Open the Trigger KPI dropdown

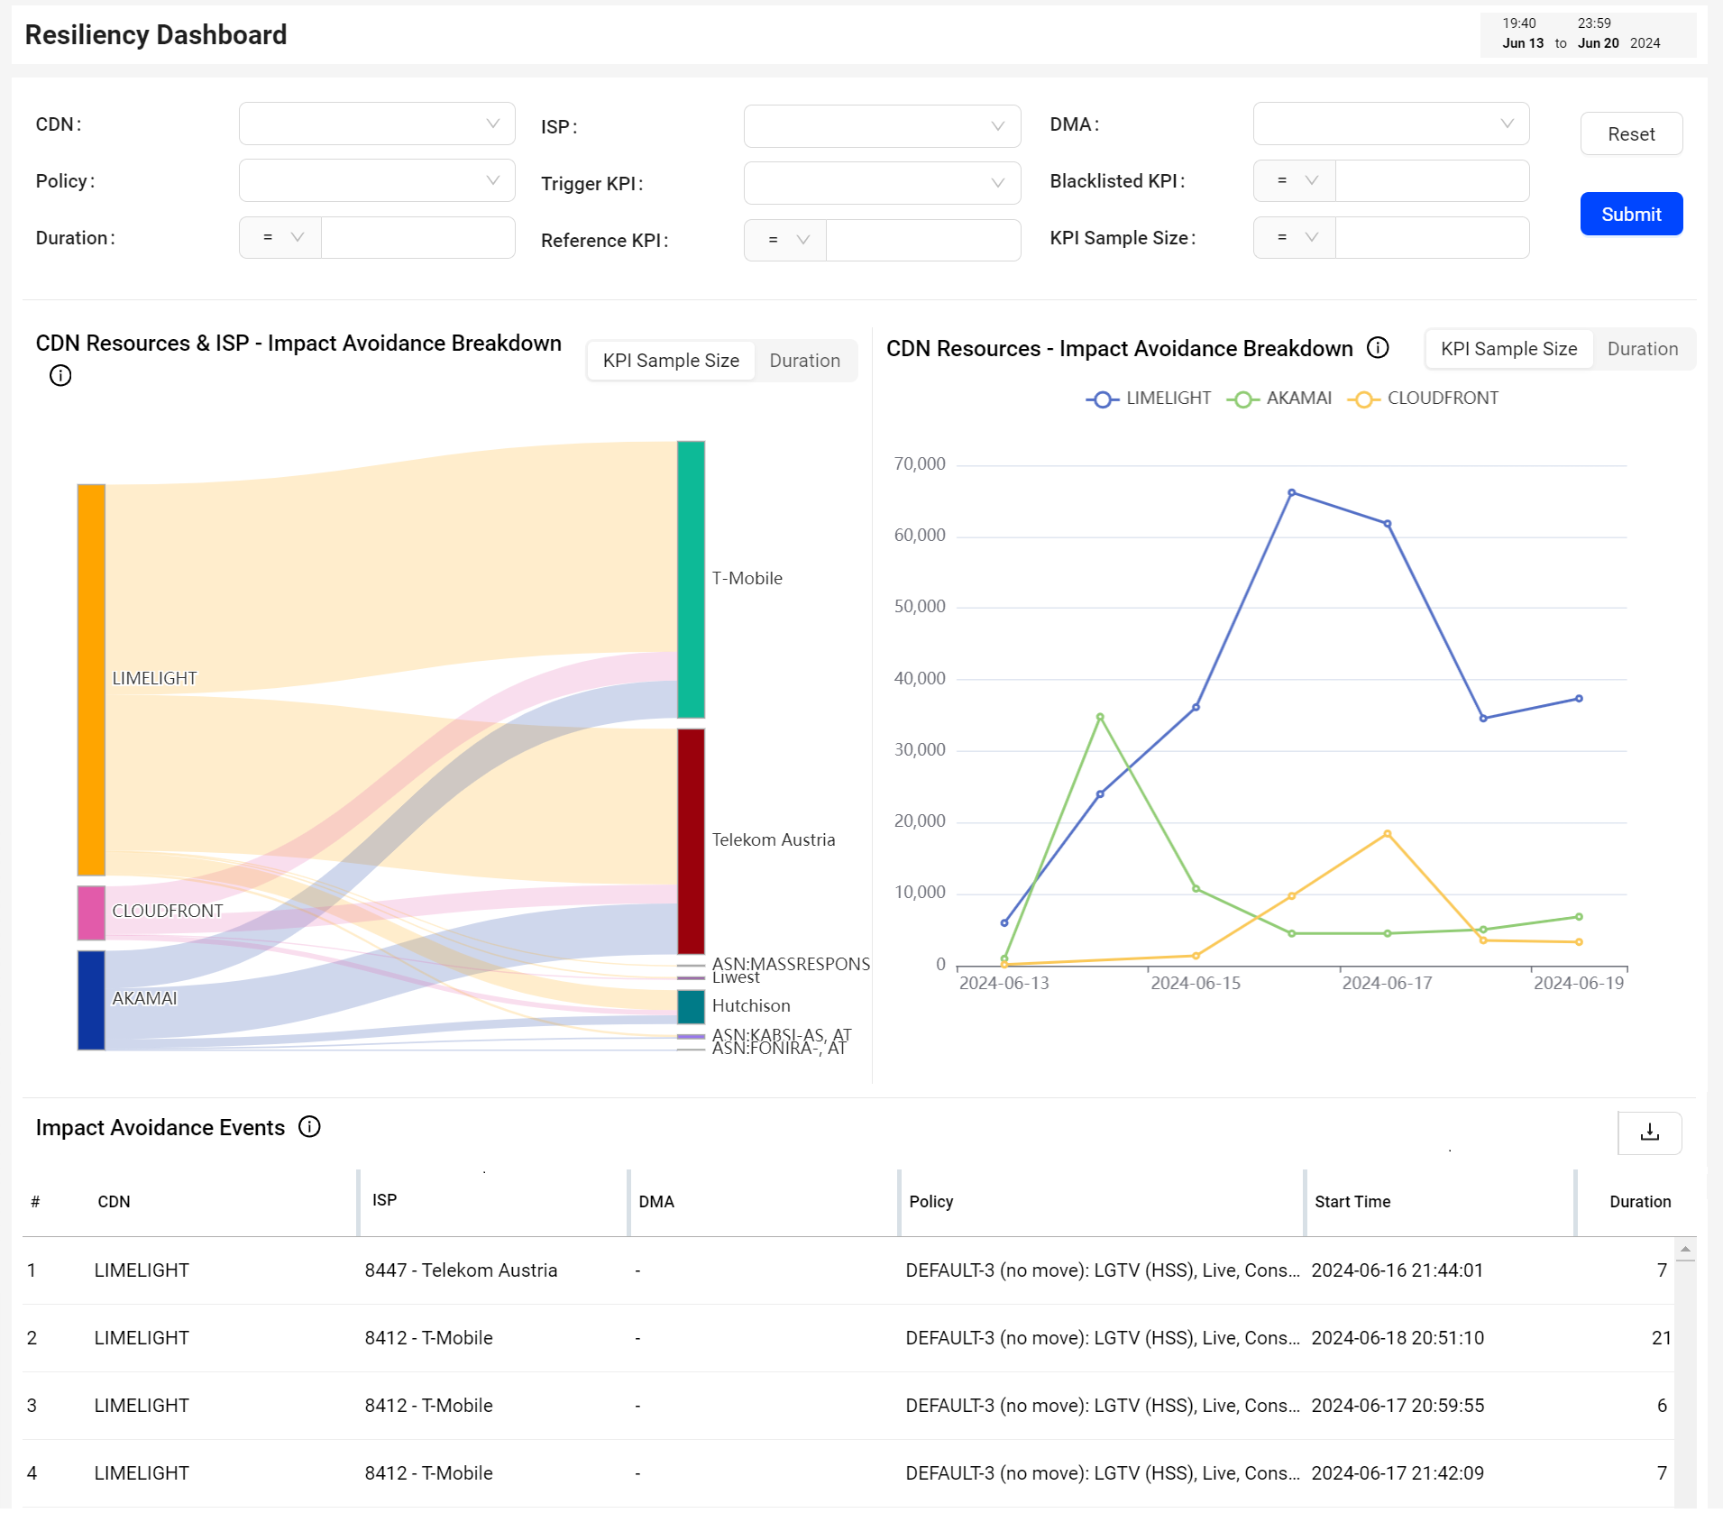pos(881,183)
